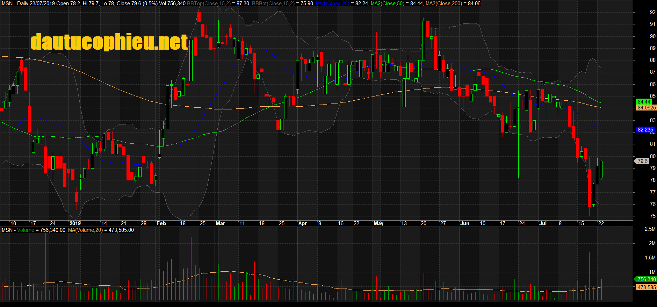This screenshot has height=307, width=657.
Task: Click the Apr marker on date axis
Action: [302, 223]
